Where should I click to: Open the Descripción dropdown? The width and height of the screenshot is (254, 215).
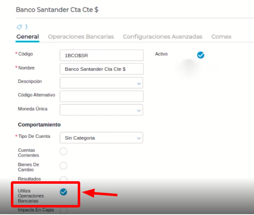click(x=102, y=83)
